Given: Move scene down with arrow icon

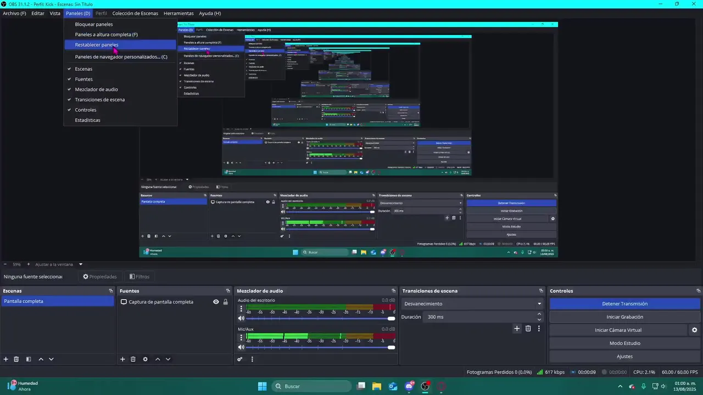Looking at the screenshot, I should (51, 359).
